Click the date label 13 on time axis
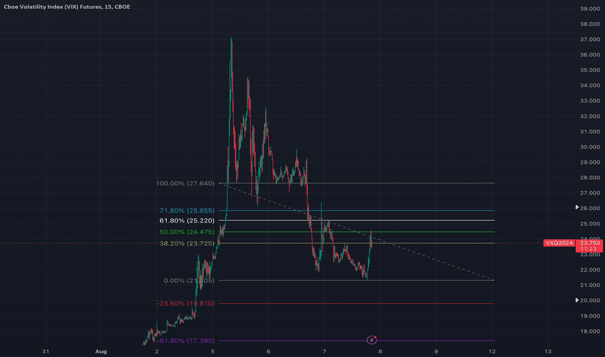 click(x=548, y=351)
